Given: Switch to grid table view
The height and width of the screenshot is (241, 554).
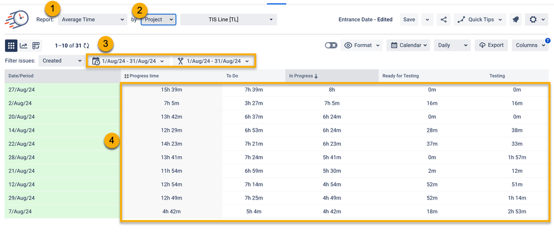Looking at the screenshot, I should tap(11, 45).
